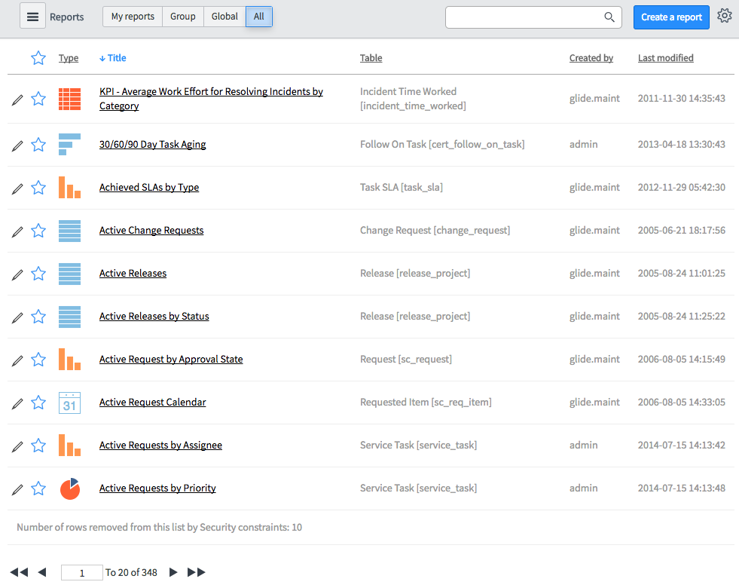The width and height of the screenshot is (739, 588).
Task: Select the All tab
Action: click(x=258, y=17)
